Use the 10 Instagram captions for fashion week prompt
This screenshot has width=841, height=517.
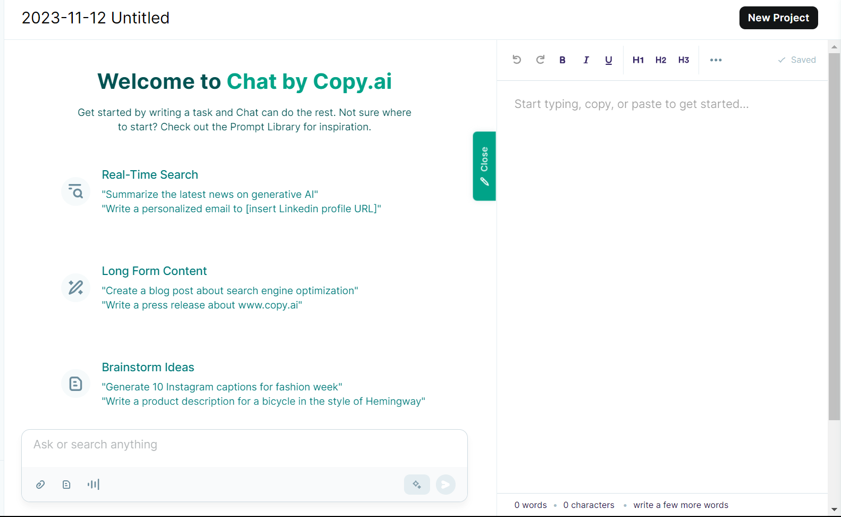point(222,387)
